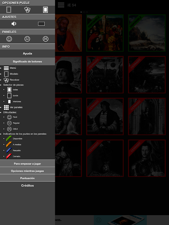
Task: Click the Ver paneles grid icon
Action: click(6, 107)
